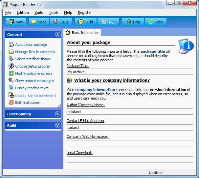This screenshot has width=199, height=178.
Task: Click the Open folder toolbar button
Action: [39, 22]
